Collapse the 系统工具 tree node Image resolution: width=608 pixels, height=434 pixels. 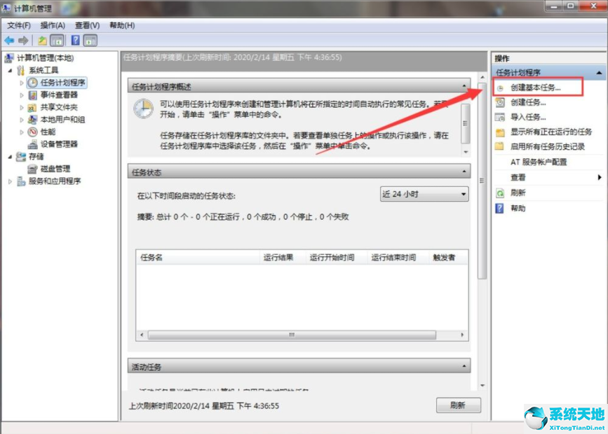point(8,71)
